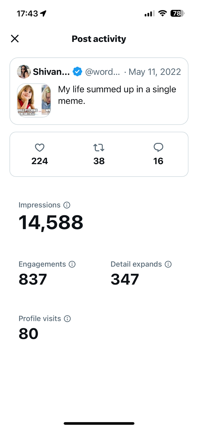Tap the May 11, 2022 date

point(155,72)
